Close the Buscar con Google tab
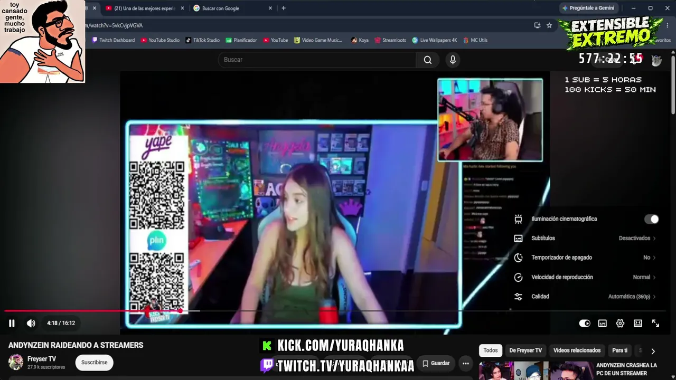Viewport: 676px width, 380px height. pyautogui.click(x=270, y=8)
